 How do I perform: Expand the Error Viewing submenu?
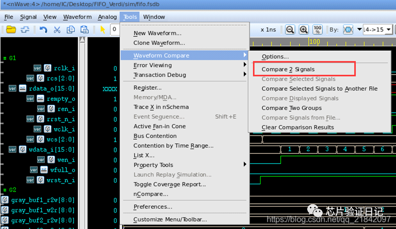pos(244,65)
